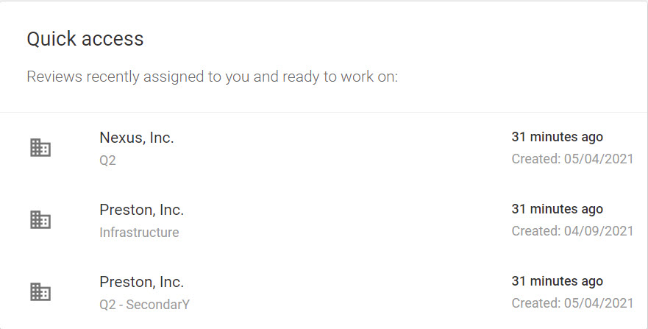Click the building icon beside Nexus, Inc.
Viewport: 648px width, 329px height.
click(x=40, y=147)
